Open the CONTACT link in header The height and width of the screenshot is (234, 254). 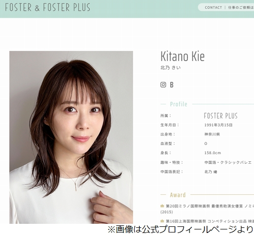click(x=213, y=8)
